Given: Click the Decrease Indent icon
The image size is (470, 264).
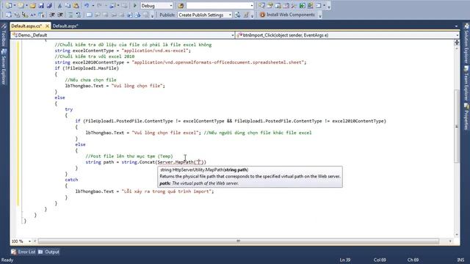Looking at the screenshot, I should [52, 15].
